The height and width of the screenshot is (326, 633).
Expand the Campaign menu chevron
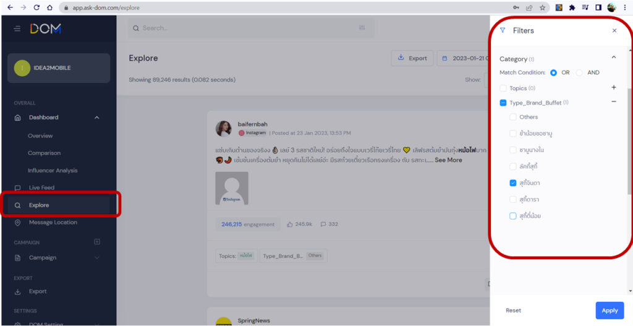[97, 258]
